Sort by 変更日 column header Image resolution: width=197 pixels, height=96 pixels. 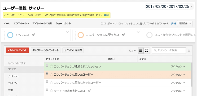click(x=143, y=59)
